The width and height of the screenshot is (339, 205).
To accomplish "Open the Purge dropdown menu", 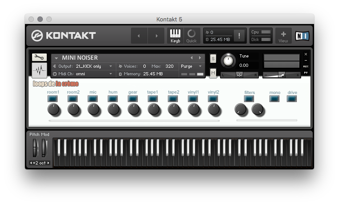I will click(x=191, y=66).
